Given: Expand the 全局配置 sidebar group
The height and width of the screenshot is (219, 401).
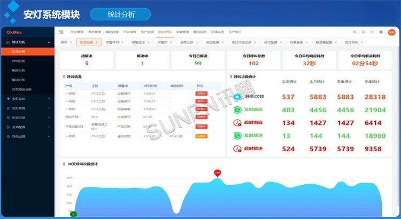Looking at the screenshot, I should [49, 127].
